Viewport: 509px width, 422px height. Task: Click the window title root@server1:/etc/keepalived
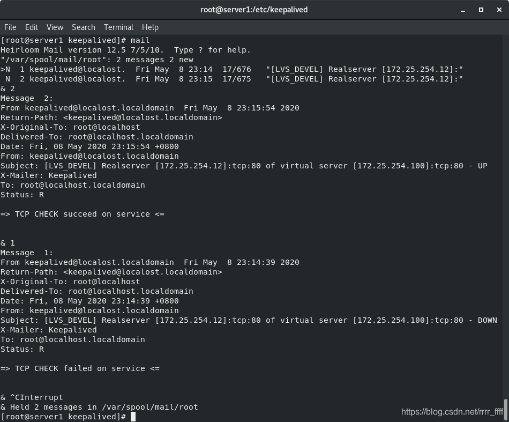pos(254,10)
